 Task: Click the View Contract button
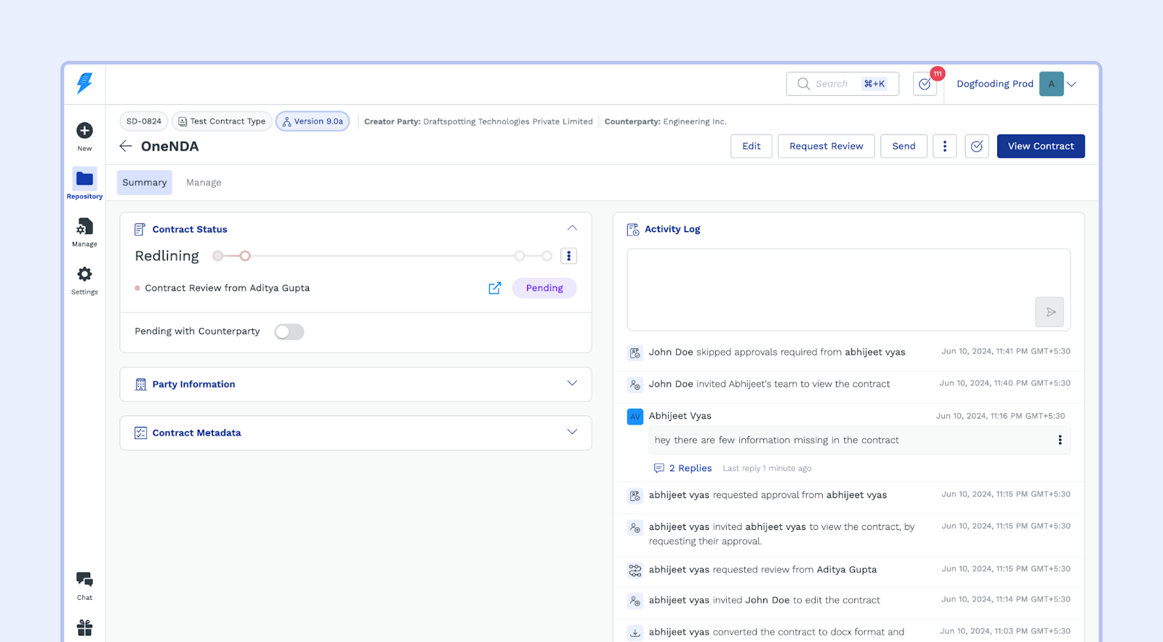coord(1040,146)
